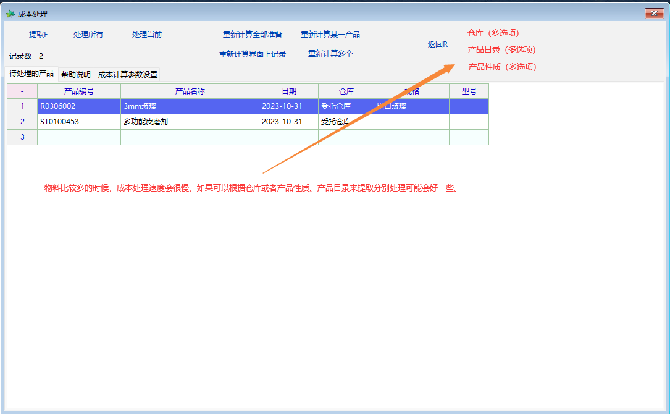
Task: Click the 提取F button
Action: click(38, 35)
